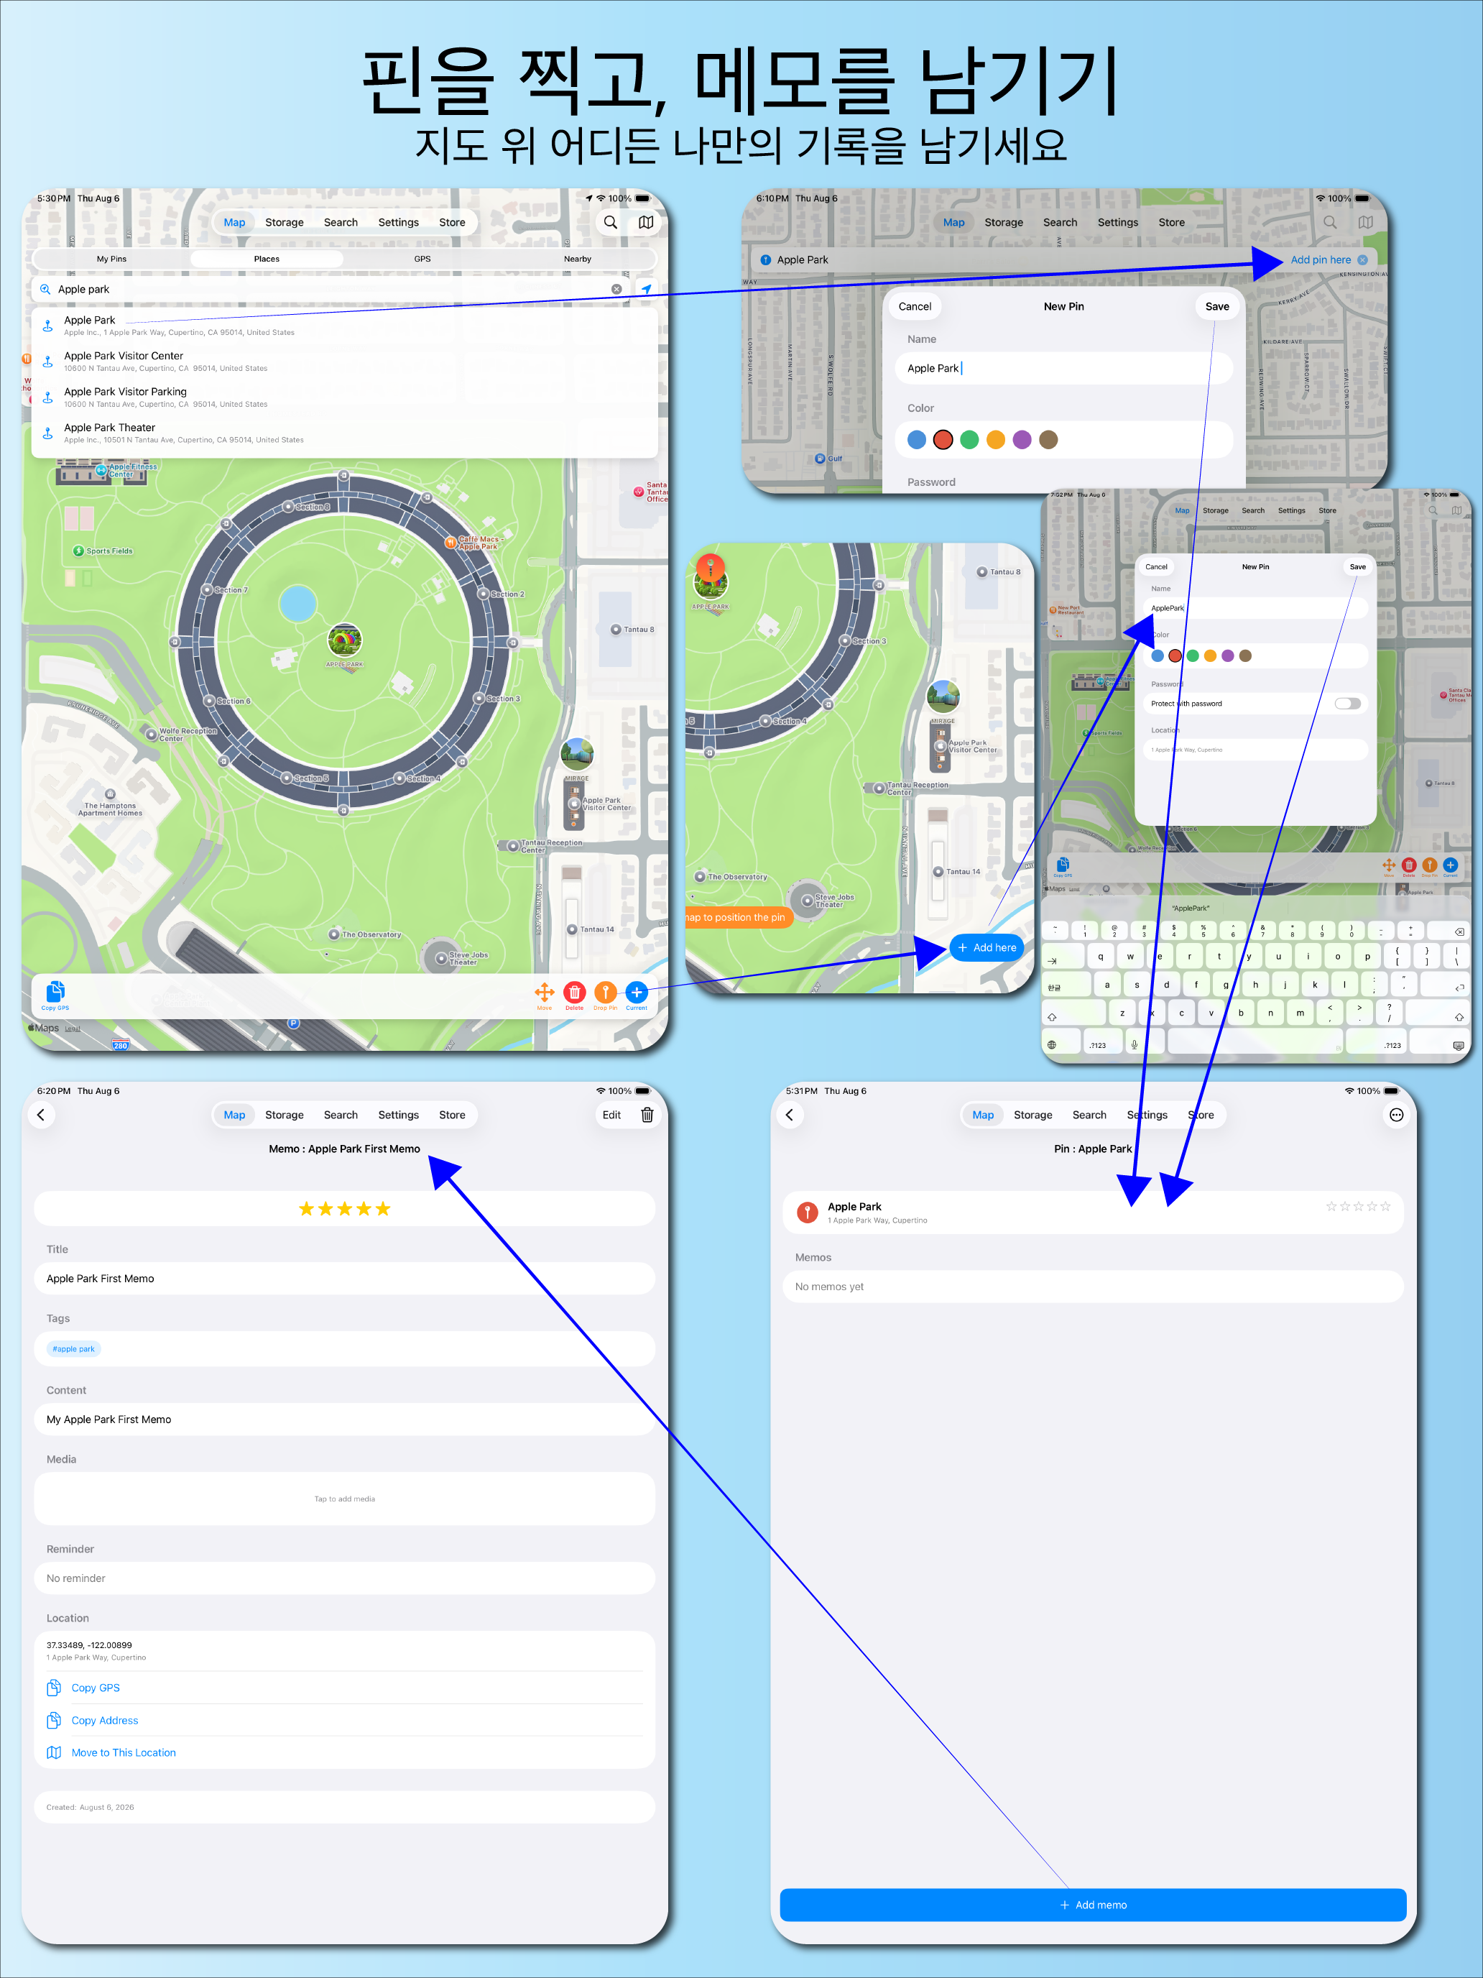
Task: Tap map icon on the 6:10 PM screen
Action: (1365, 223)
